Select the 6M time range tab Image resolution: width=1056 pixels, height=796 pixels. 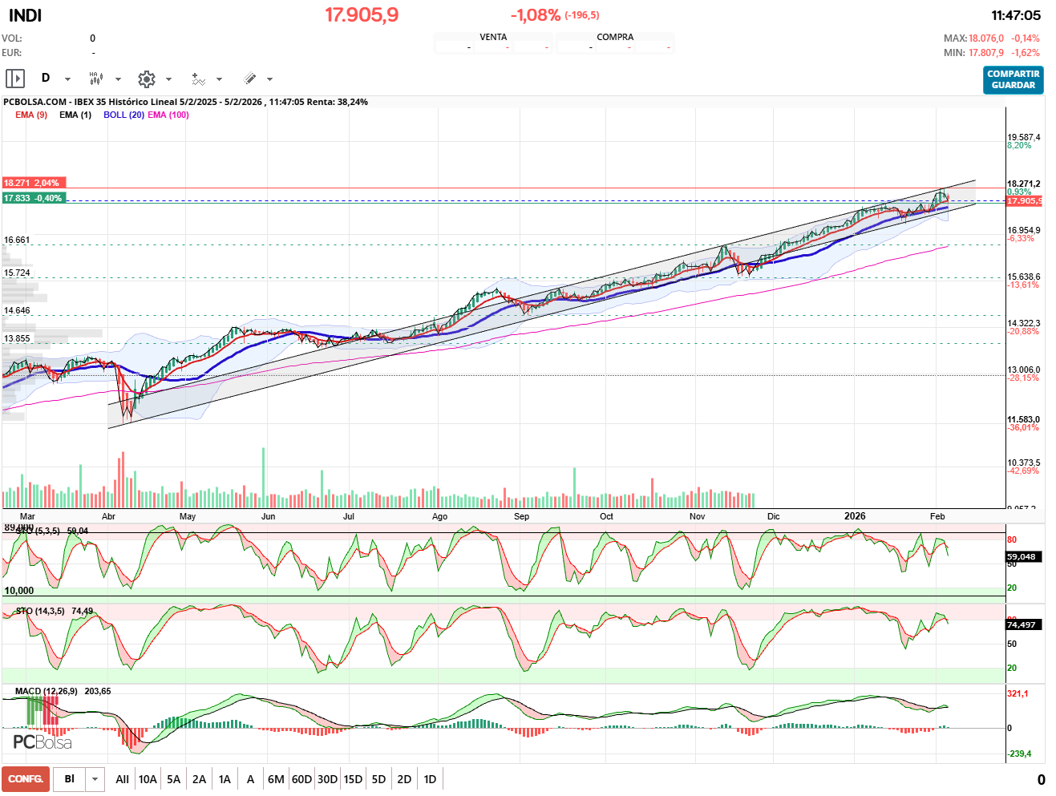pos(276,779)
